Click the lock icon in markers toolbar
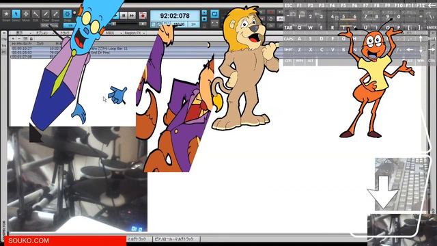Viewport: 437px width, 246px height. pos(31,38)
